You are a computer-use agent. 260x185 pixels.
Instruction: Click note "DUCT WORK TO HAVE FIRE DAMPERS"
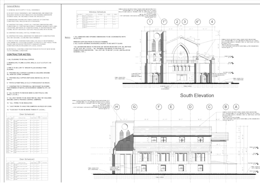click(29, 106)
